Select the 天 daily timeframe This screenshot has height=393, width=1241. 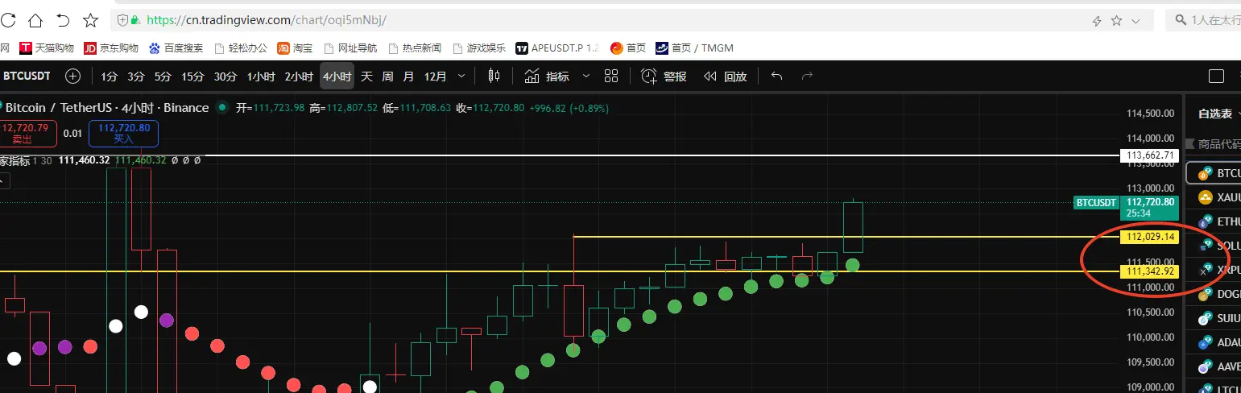366,77
